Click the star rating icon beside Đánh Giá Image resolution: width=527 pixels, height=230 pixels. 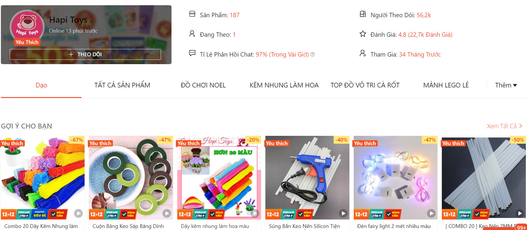coord(363,34)
